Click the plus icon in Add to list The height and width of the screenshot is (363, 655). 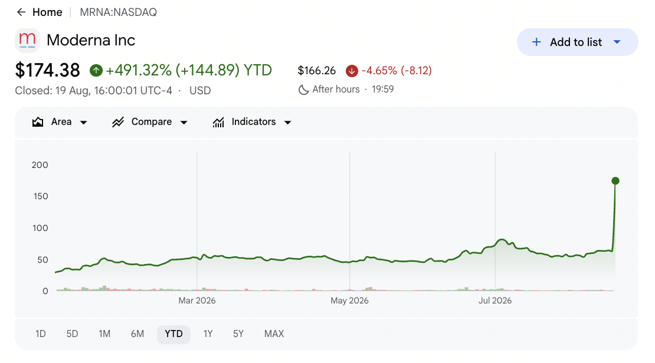pos(536,42)
